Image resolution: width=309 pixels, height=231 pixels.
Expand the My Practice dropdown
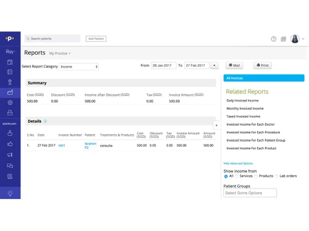pos(60,54)
